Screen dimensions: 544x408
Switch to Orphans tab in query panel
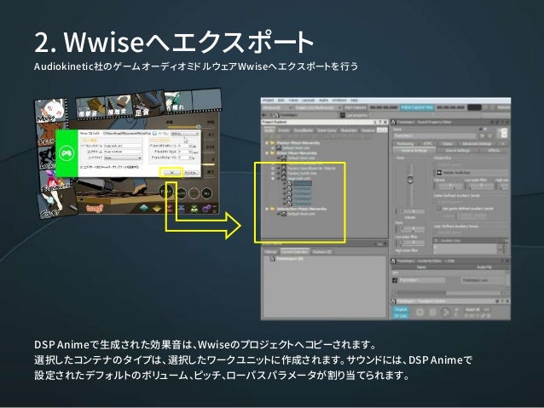pyautogui.click(x=321, y=252)
